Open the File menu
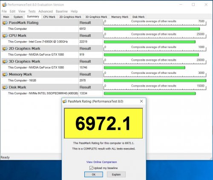 [x=4, y=11]
